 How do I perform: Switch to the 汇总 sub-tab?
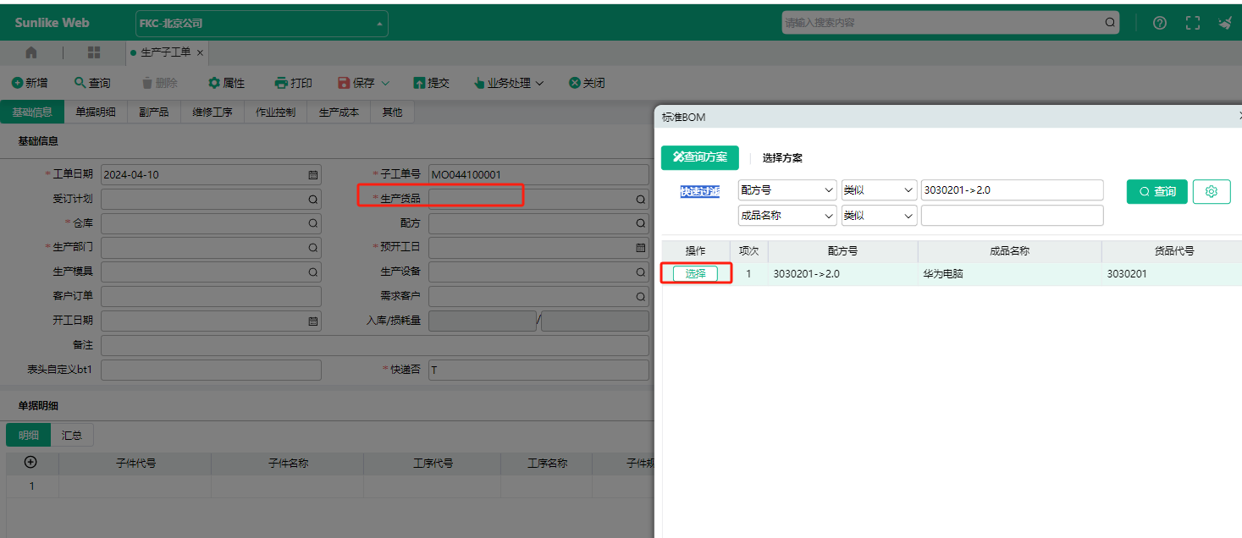(x=72, y=435)
